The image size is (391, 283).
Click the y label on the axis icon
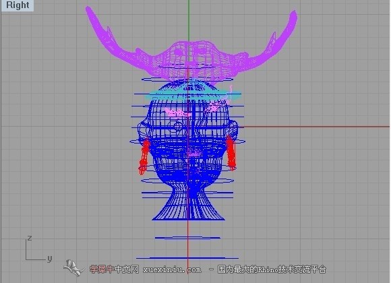(x=50, y=258)
